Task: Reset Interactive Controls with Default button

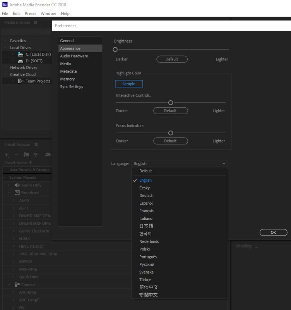Action: (170, 111)
